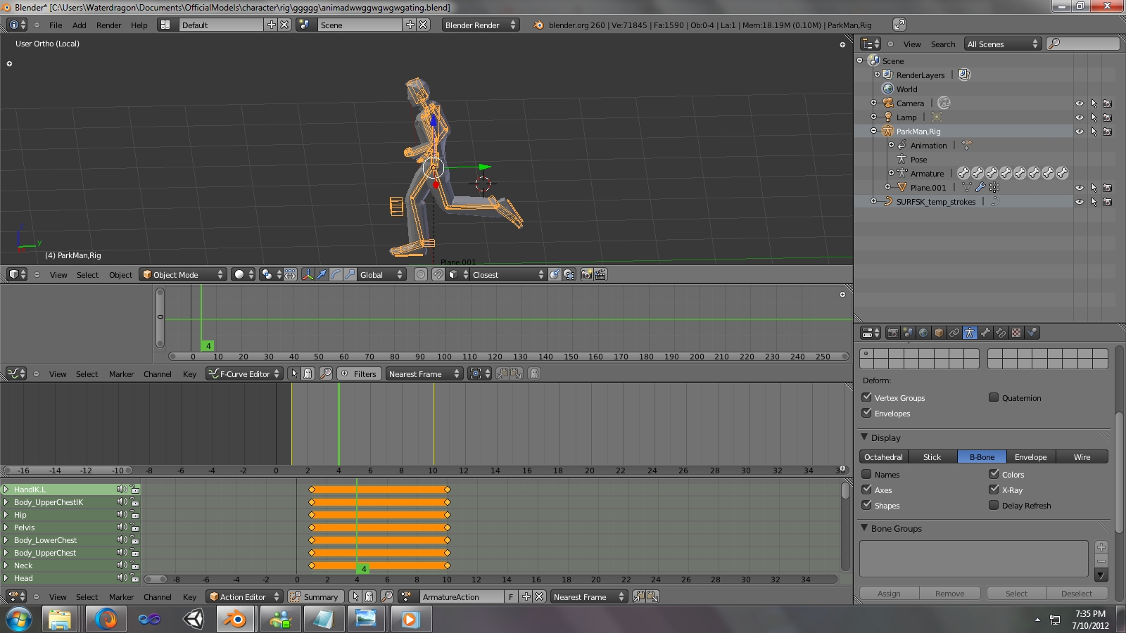The image size is (1126, 633).
Task: Toggle the Colors display checkbox
Action: 994,474
